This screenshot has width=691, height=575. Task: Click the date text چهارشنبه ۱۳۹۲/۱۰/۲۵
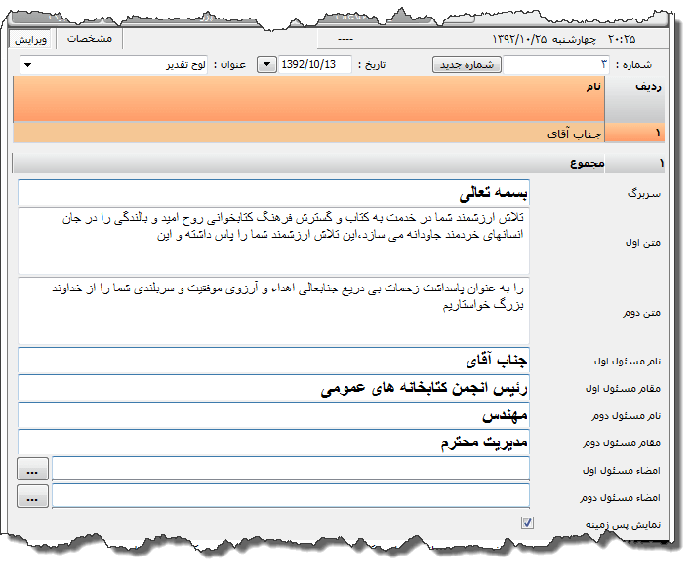[x=545, y=40]
